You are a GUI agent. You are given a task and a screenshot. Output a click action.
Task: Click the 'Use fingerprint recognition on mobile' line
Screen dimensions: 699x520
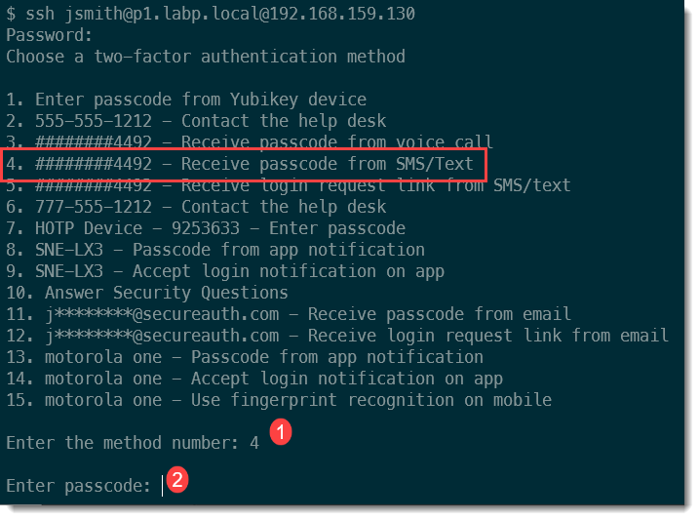(x=279, y=400)
